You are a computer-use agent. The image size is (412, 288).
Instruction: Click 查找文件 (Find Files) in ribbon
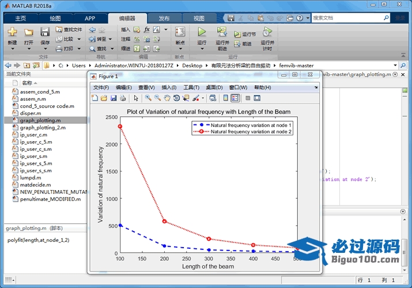tap(69, 30)
